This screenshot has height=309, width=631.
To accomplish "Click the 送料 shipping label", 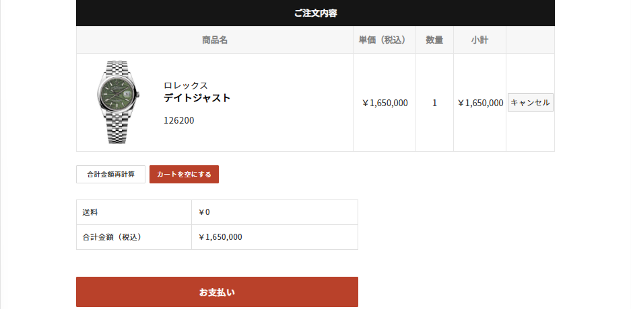I will tap(90, 212).
